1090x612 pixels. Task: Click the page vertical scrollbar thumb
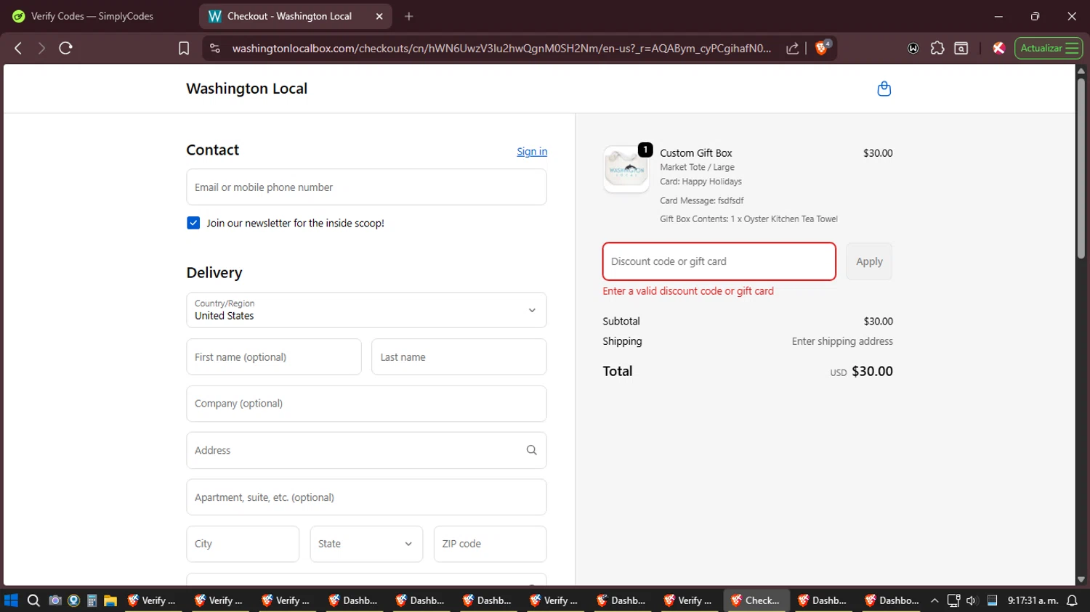coord(1081,167)
